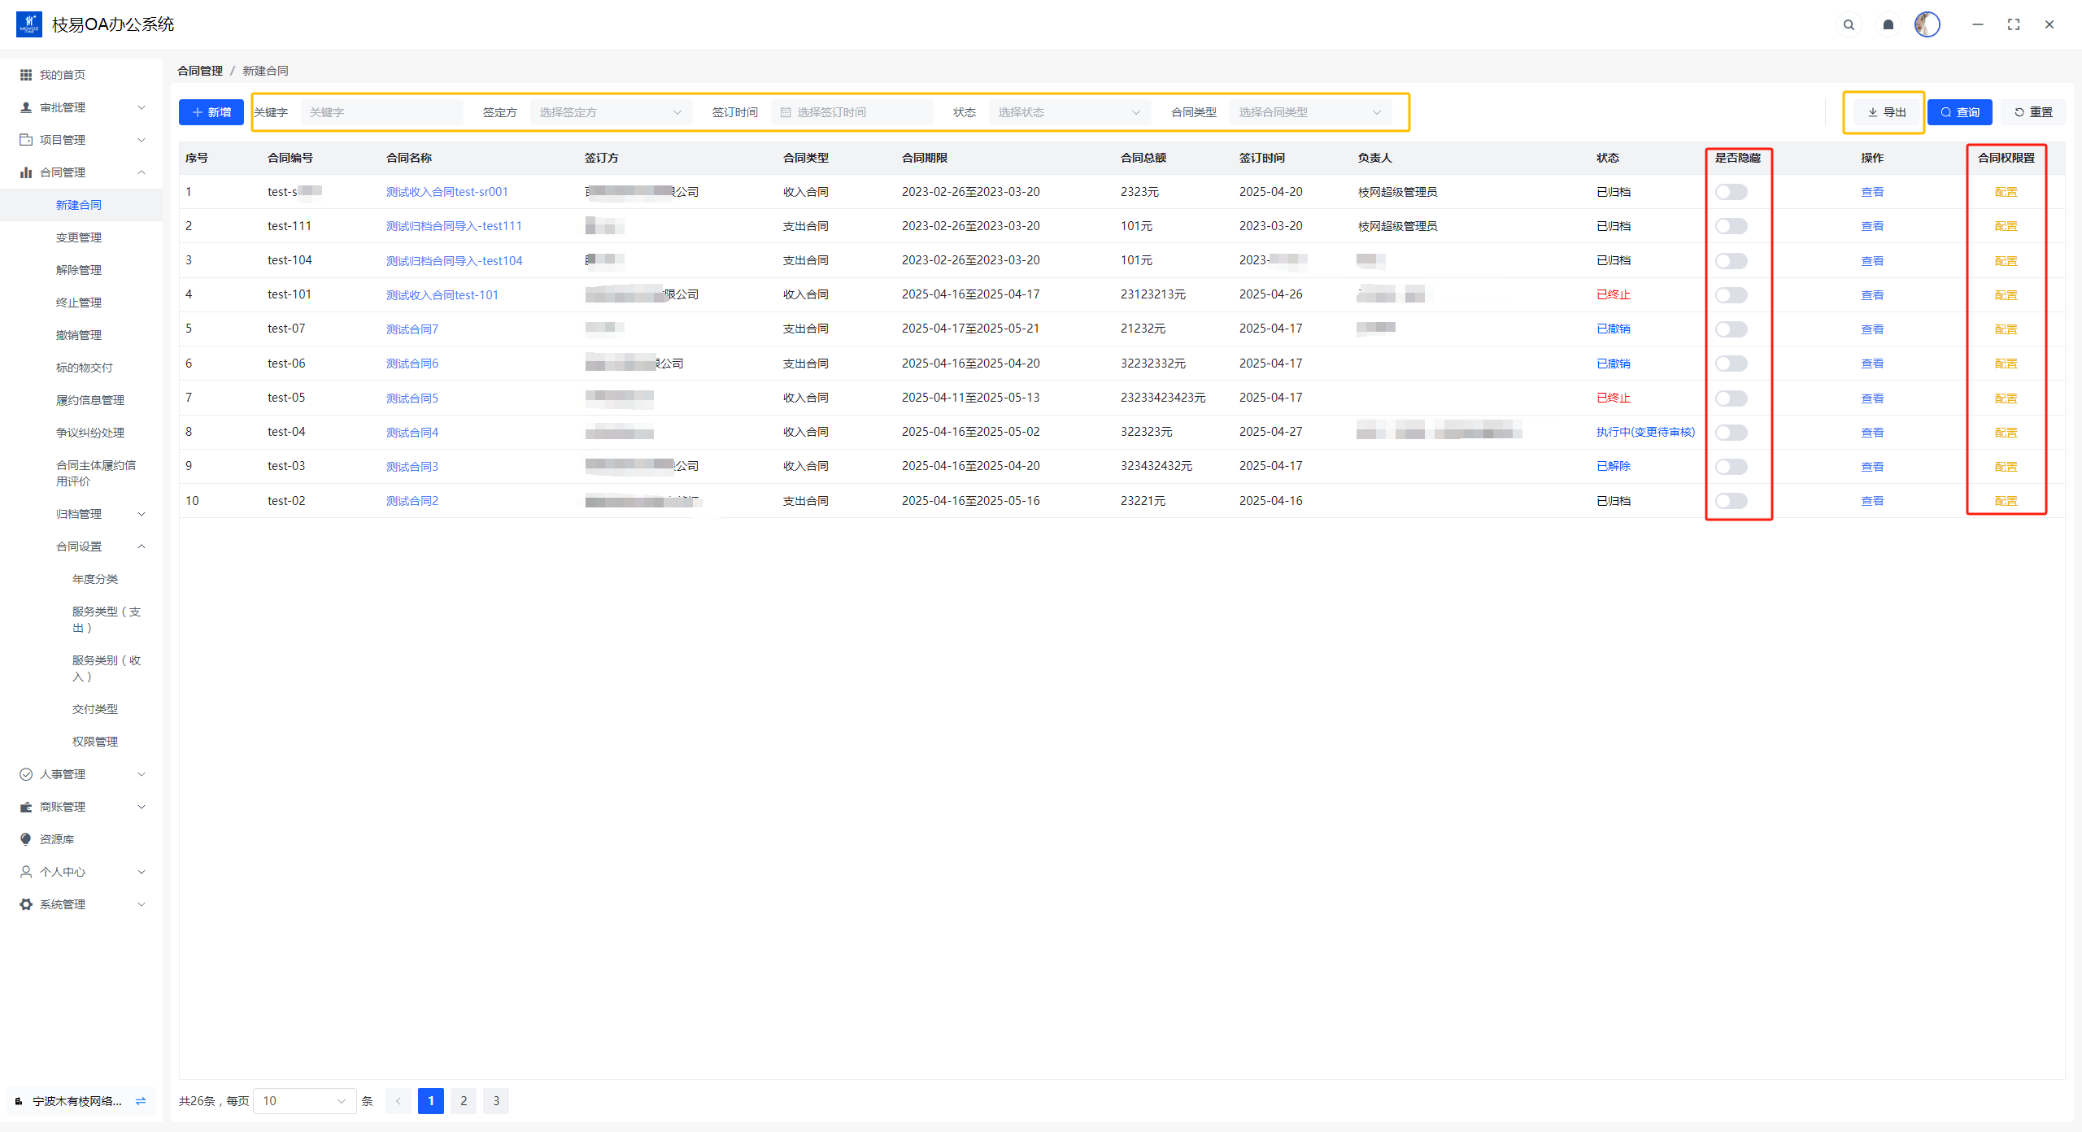Open the 选择签定方 dropdown
Viewport: 2082px width, 1132px height.
click(x=610, y=112)
